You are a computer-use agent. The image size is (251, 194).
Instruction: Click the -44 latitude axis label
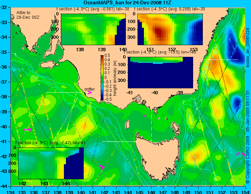click(x=3, y=186)
